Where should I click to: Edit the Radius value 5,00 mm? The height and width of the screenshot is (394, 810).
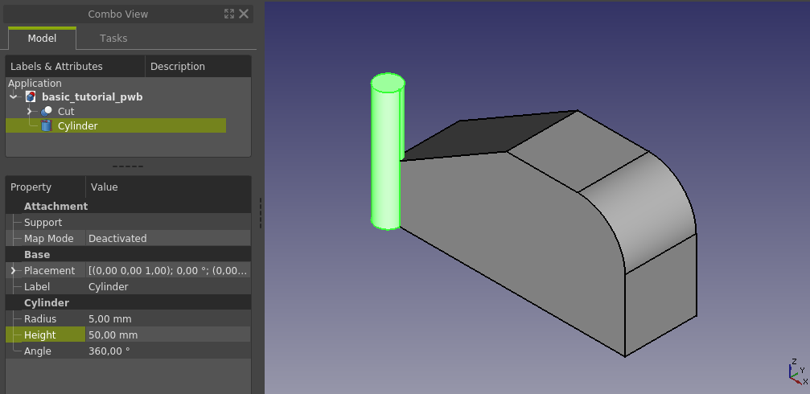[168, 318]
